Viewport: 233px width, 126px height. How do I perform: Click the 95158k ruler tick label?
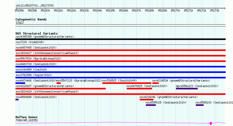pos(19,10)
